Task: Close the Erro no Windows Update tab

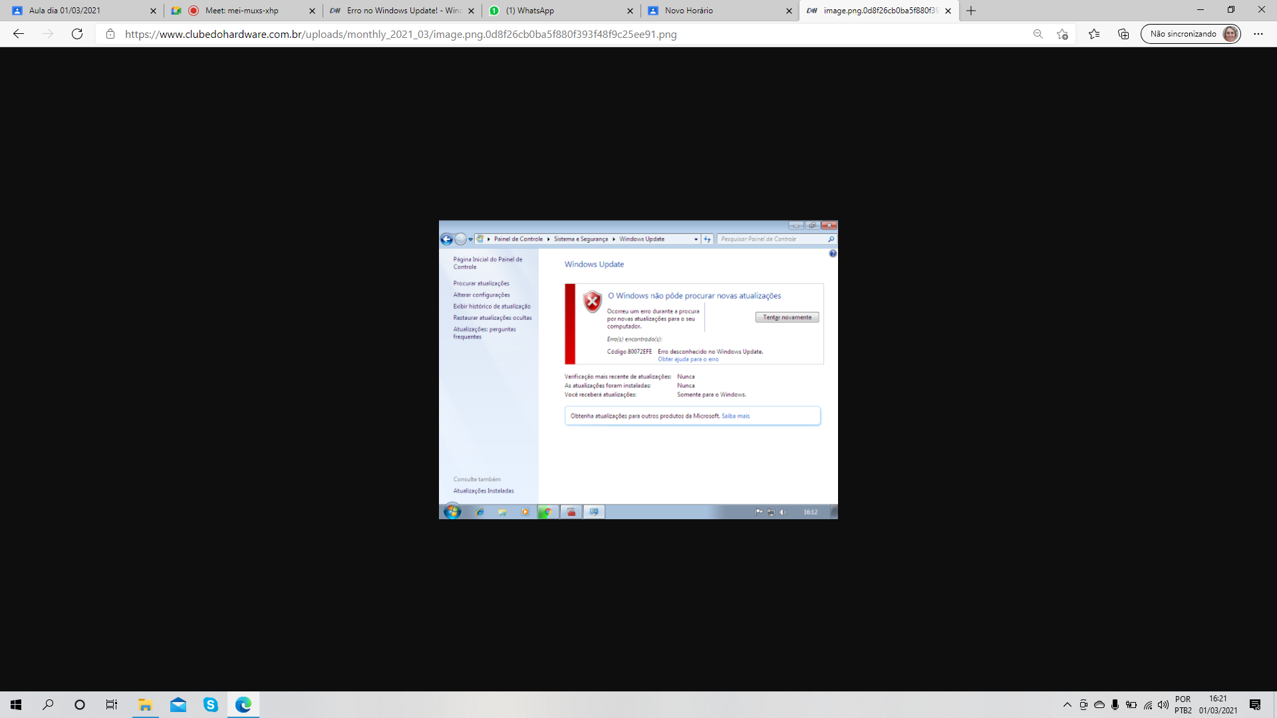Action: click(x=472, y=11)
